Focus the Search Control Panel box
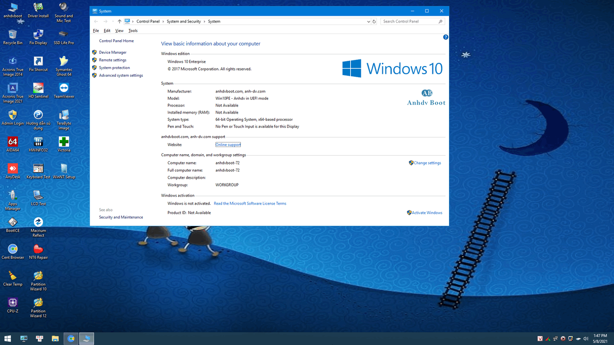The width and height of the screenshot is (614, 345). coord(413,22)
